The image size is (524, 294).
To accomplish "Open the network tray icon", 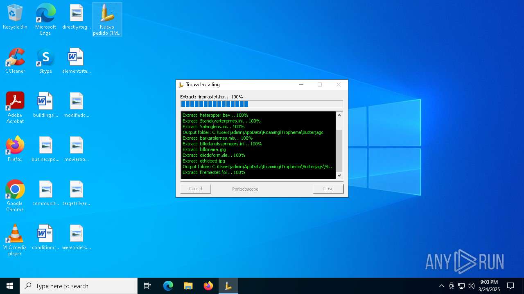I will tap(461, 286).
